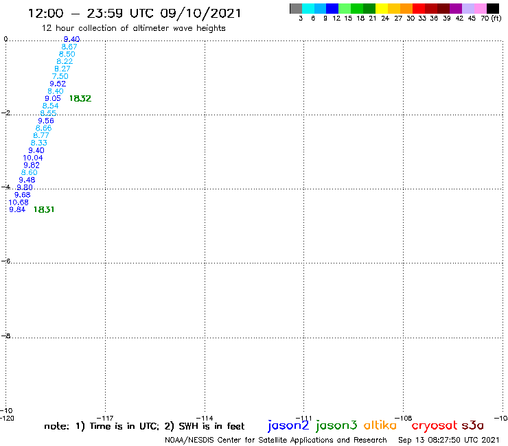Image resolution: width=508 pixels, height=446 pixels.
Task: Click the pink swatch in the color scale
Action: pyautogui.click(x=480, y=8)
